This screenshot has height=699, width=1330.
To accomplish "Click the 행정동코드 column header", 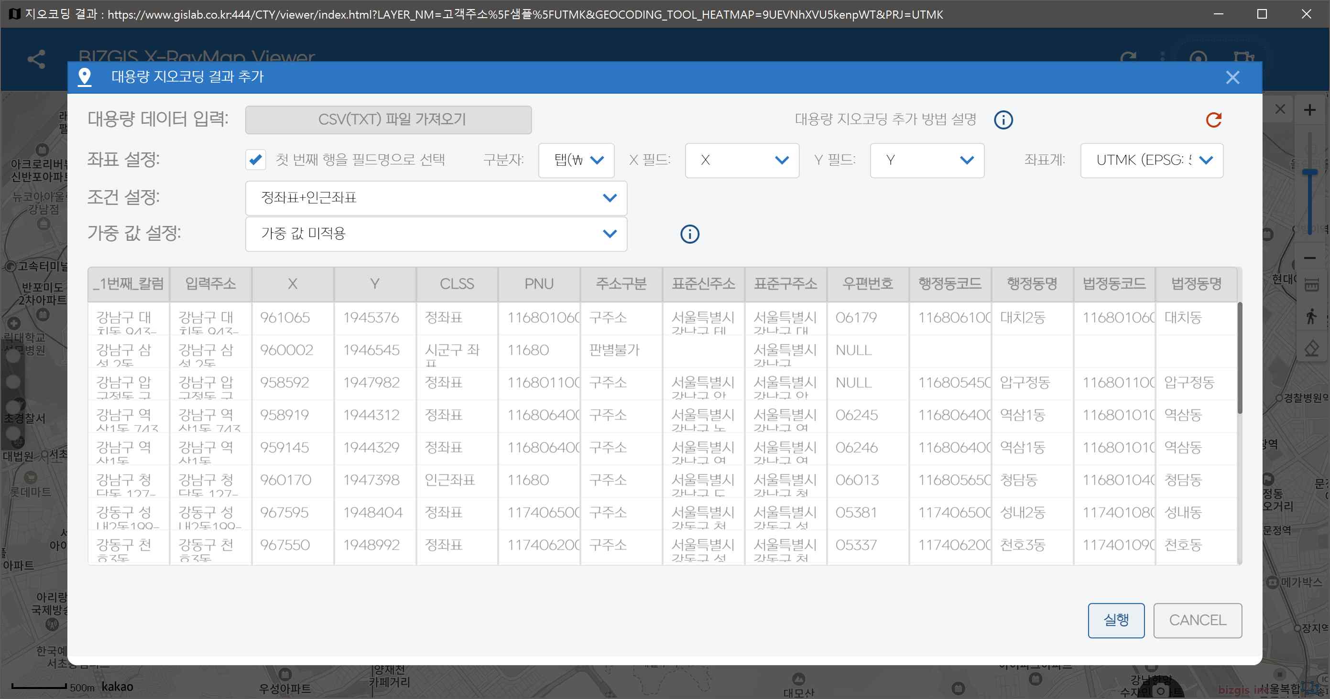I will coord(949,284).
